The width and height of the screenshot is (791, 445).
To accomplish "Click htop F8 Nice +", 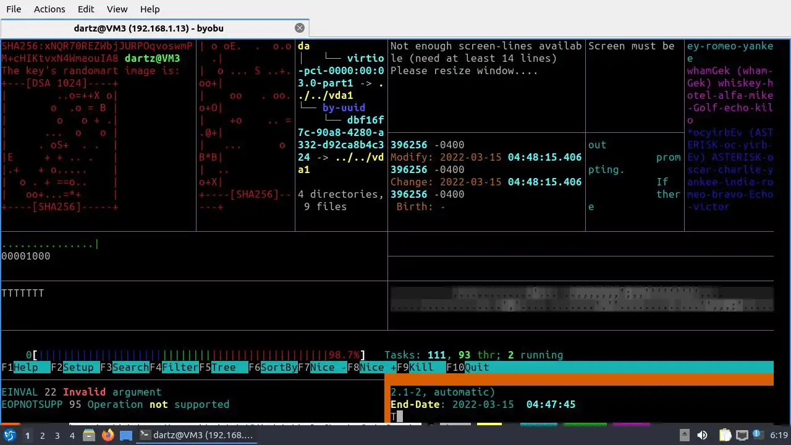I will (x=372, y=367).
